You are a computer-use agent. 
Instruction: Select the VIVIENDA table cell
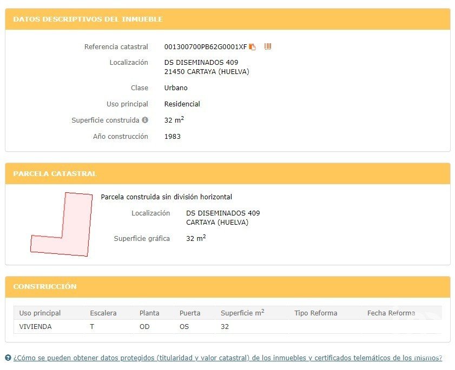tap(35, 327)
